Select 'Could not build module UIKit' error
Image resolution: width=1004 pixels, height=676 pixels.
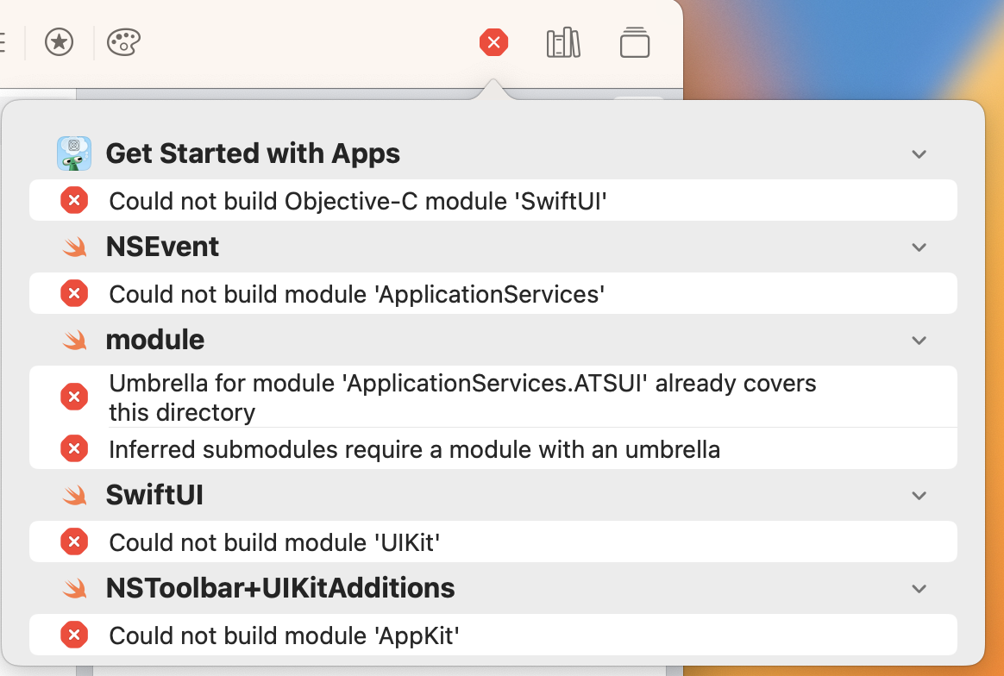[x=493, y=541]
